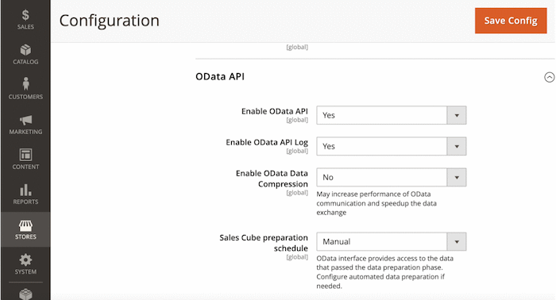
Task: Open the Customers person icon
Action: 25,84
